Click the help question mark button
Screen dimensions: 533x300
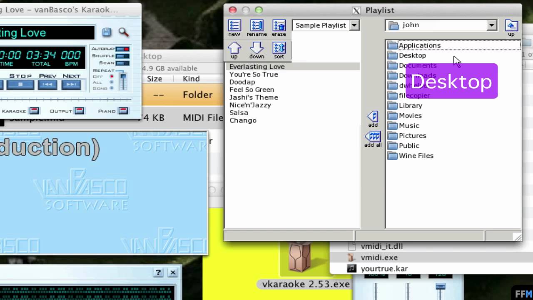pyautogui.click(x=158, y=272)
